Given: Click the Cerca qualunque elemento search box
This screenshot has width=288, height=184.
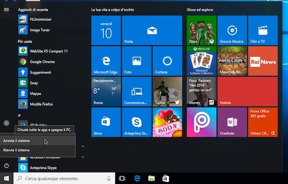Looking at the screenshot, I should pos(64,178).
